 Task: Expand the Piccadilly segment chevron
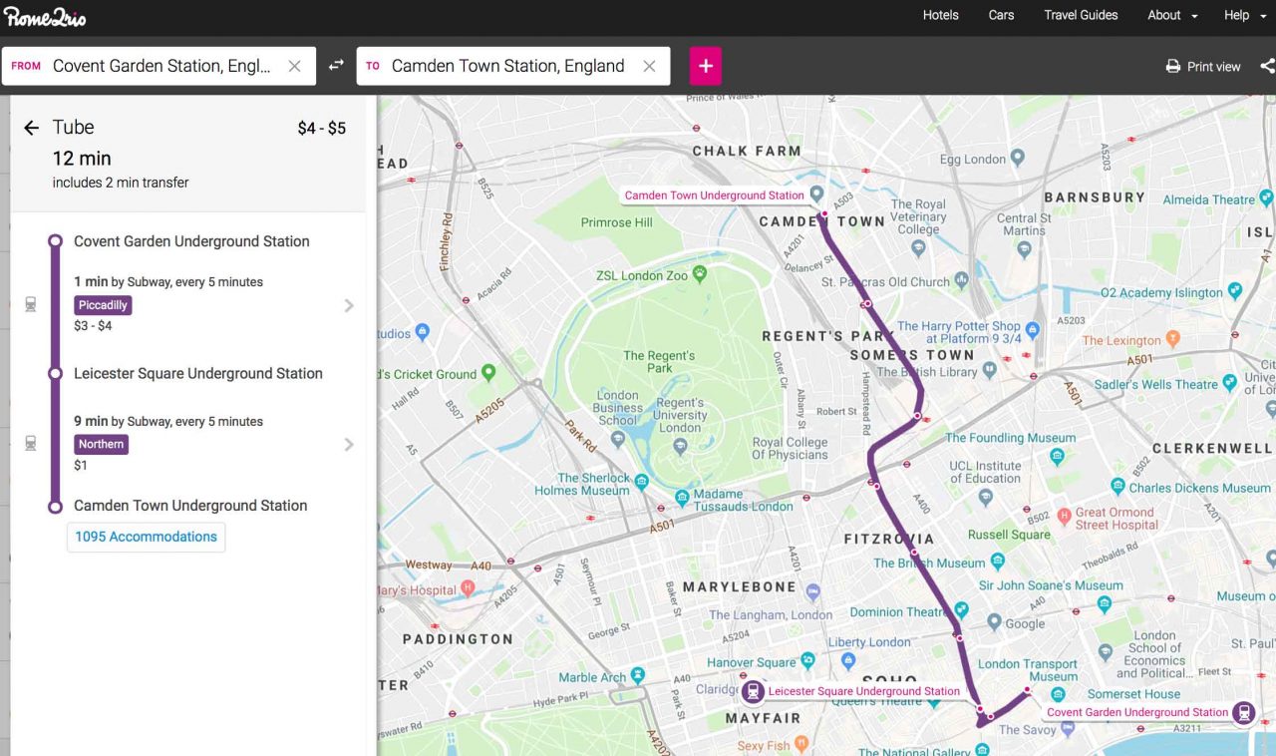349,305
